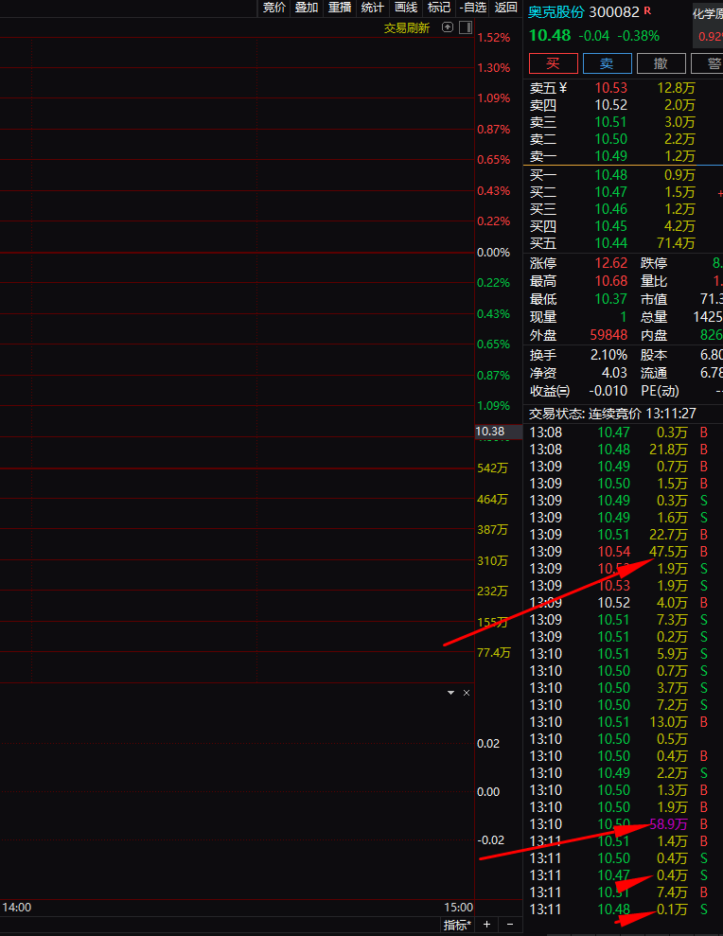Click the current price 10.48 in the header
This screenshot has width=723, height=936.
tap(550, 36)
